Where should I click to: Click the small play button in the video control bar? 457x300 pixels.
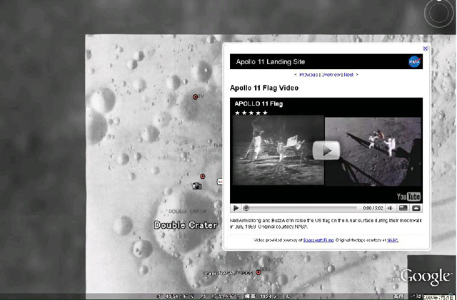pyautogui.click(x=236, y=208)
